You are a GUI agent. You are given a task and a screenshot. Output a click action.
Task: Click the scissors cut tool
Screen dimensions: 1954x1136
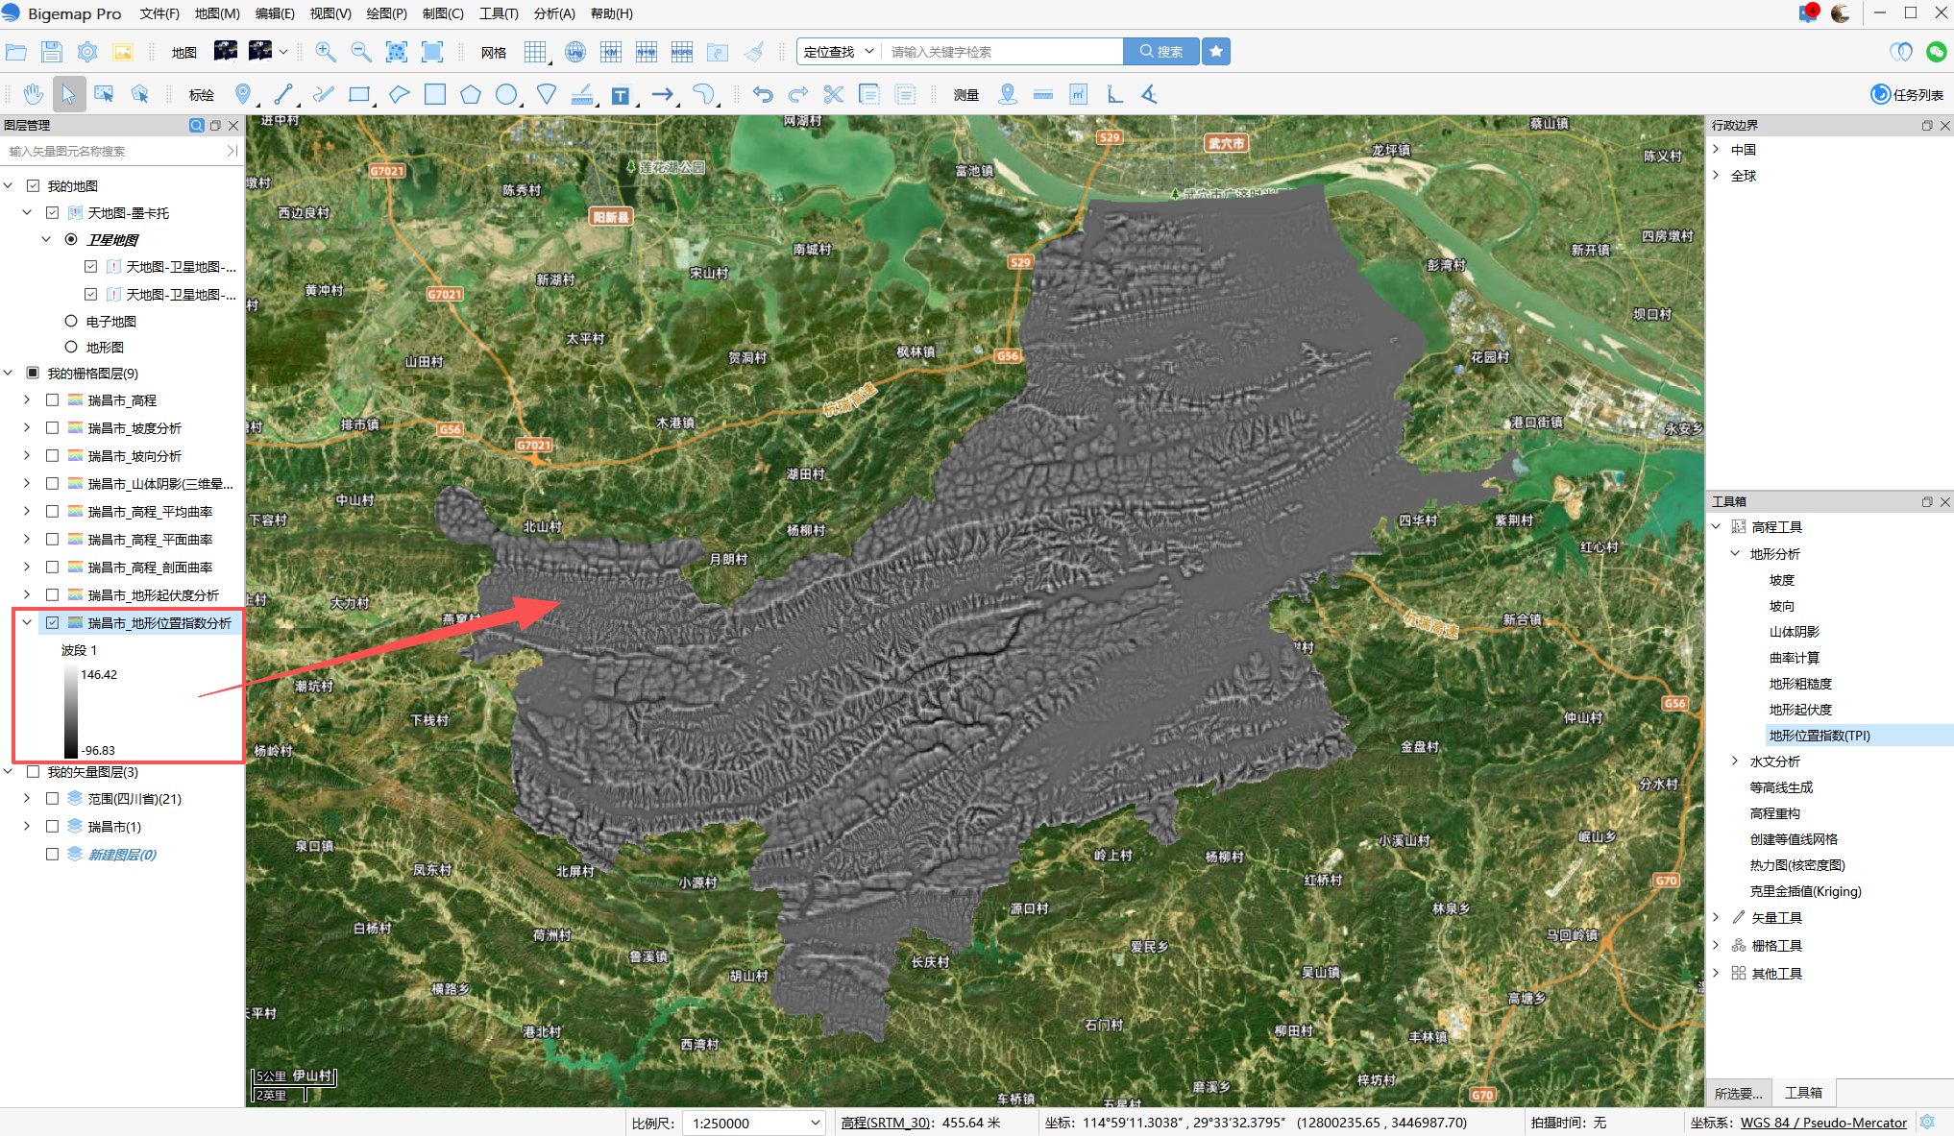click(x=833, y=94)
